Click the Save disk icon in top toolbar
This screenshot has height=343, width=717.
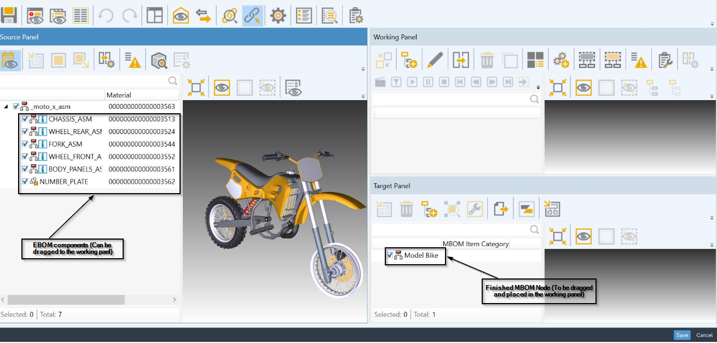[9, 15]
